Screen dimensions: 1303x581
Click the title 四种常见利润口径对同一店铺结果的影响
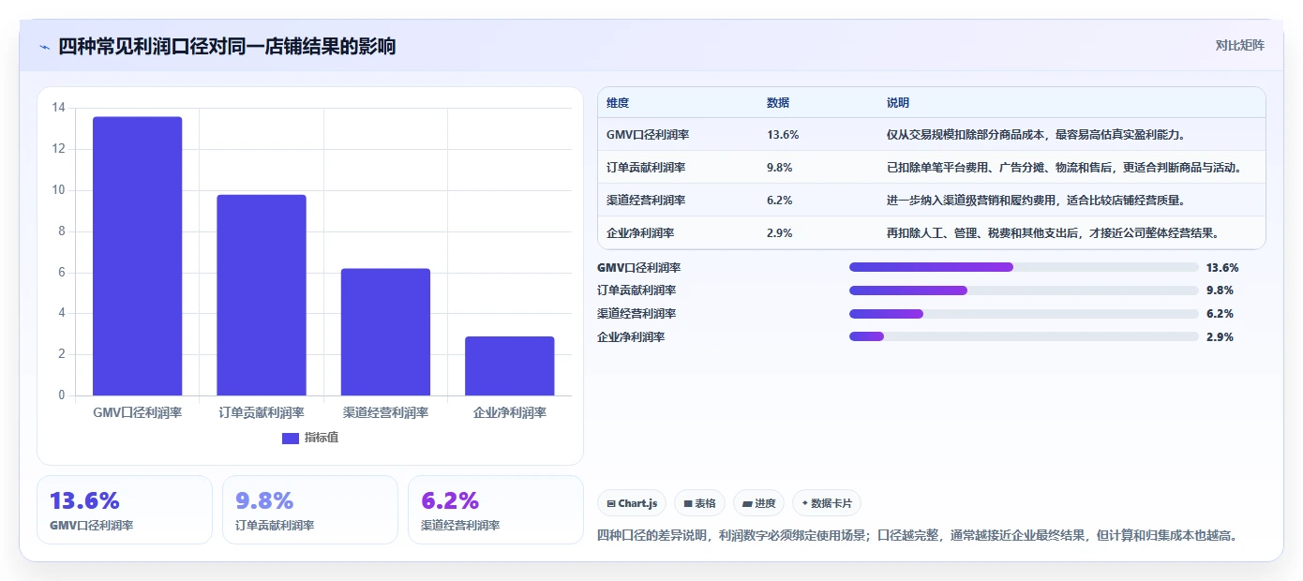(227, 46)
